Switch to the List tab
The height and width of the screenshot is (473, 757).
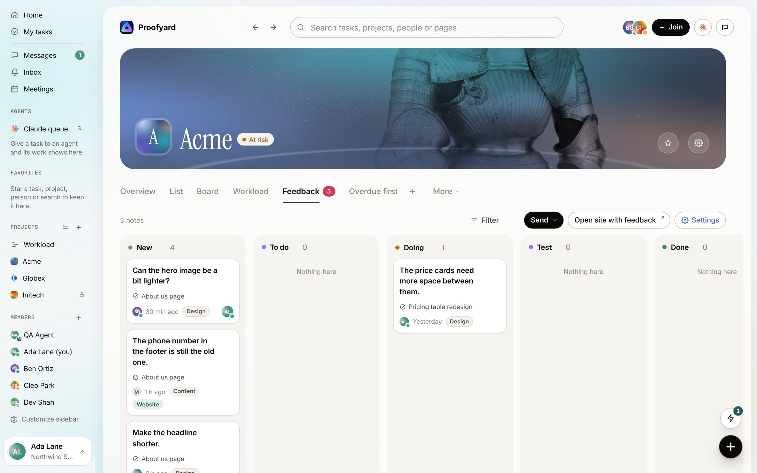[176, 191]
